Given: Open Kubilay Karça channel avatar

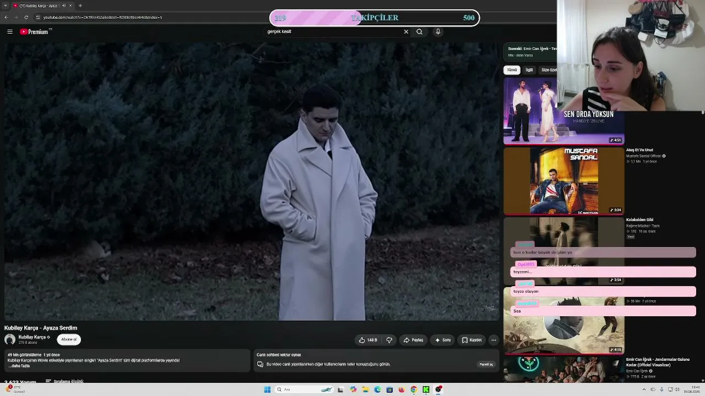Looking at the screenshot, I should pos(10,340).
